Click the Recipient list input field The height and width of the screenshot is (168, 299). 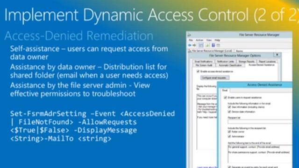tap(260, 121)
